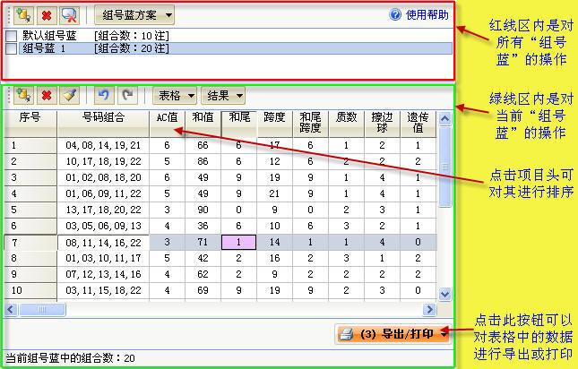Screen dimensions: 578x369
Task: Check the 组号蓝 1 checkbox
Action: tap(12, 48)
